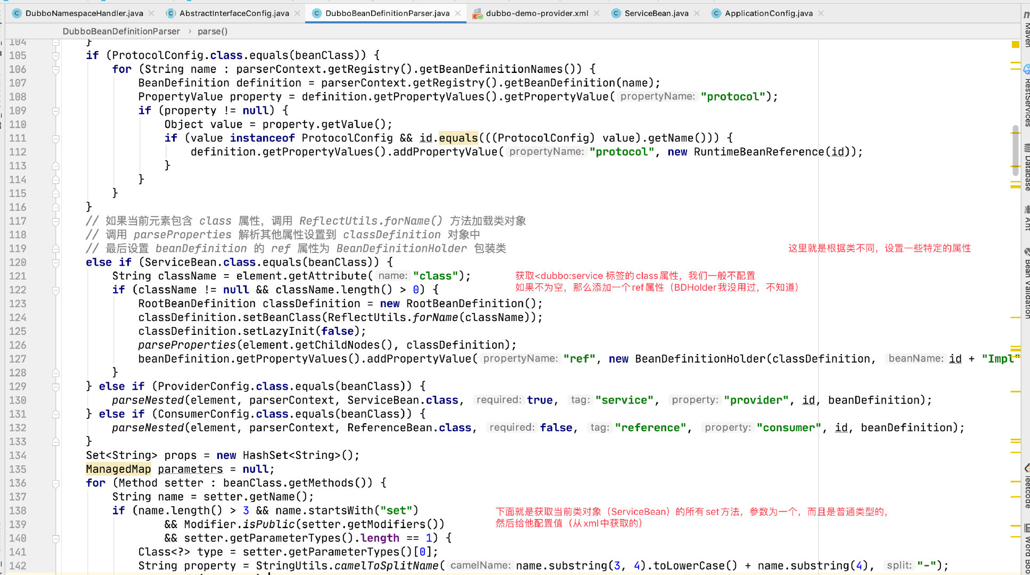Image resolution: width=1030 pixels, height=575 pixels.
Task: Collapse the if block at line 140
Action: pos(56,538)
